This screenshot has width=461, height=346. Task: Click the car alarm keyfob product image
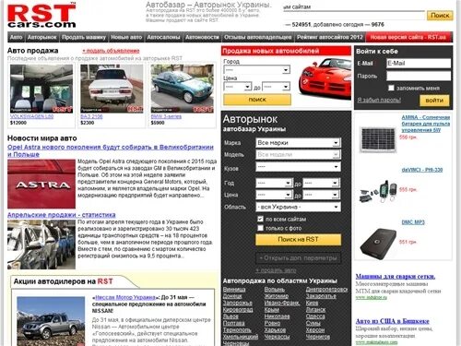378,192
